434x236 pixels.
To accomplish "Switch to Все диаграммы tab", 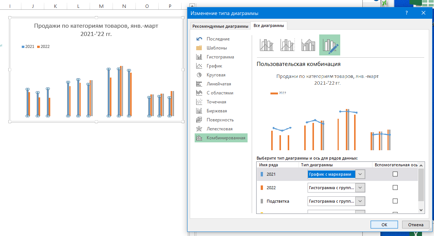I will pyautogui.click(x=269, y=26).
